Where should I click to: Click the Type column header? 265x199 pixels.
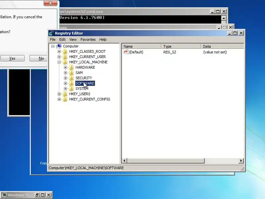[181, 46]
